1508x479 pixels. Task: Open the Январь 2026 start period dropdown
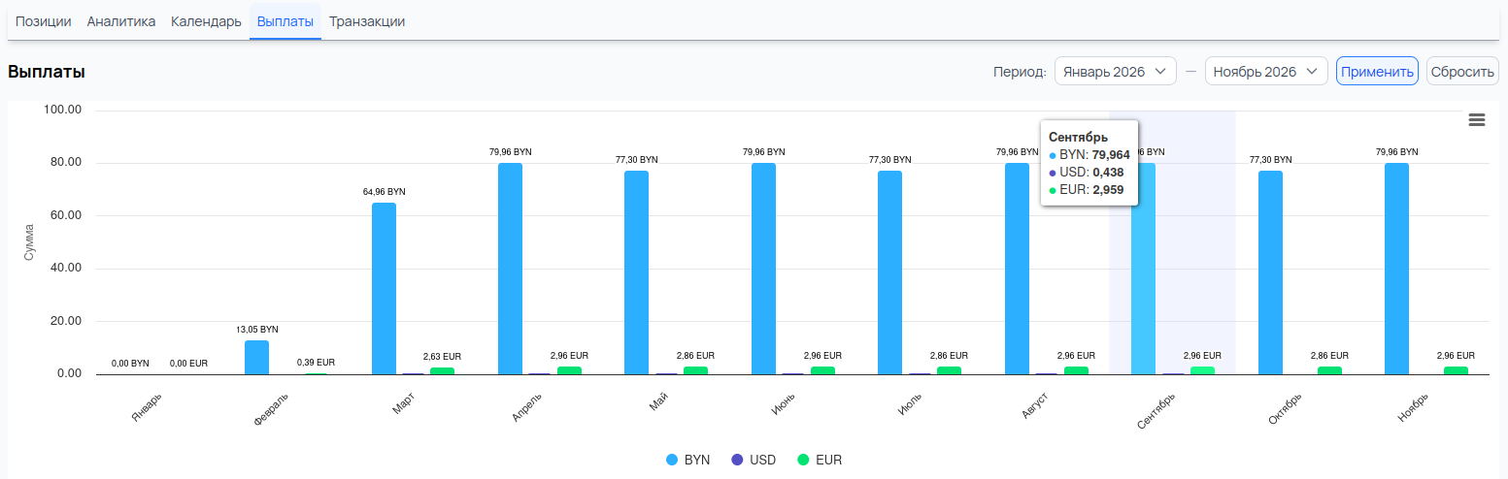1115,72
